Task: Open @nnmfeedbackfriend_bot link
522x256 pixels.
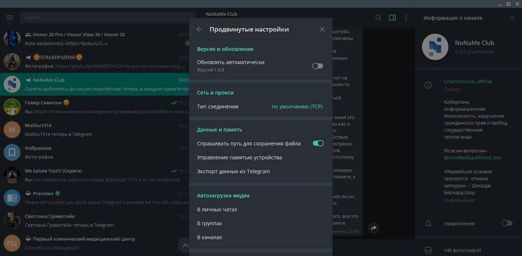Action: tap(473, 157)
